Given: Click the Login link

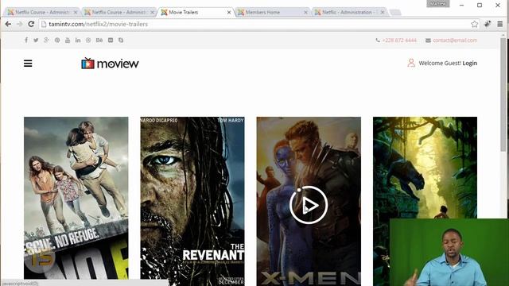Looking at the screenshot, I should 470,64.
